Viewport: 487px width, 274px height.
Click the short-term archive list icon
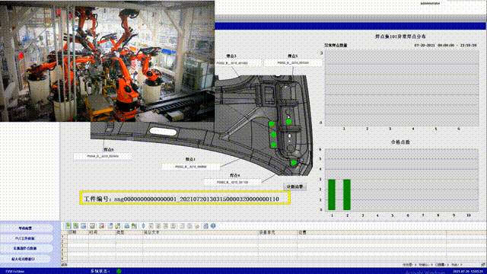tap(76, 226)
